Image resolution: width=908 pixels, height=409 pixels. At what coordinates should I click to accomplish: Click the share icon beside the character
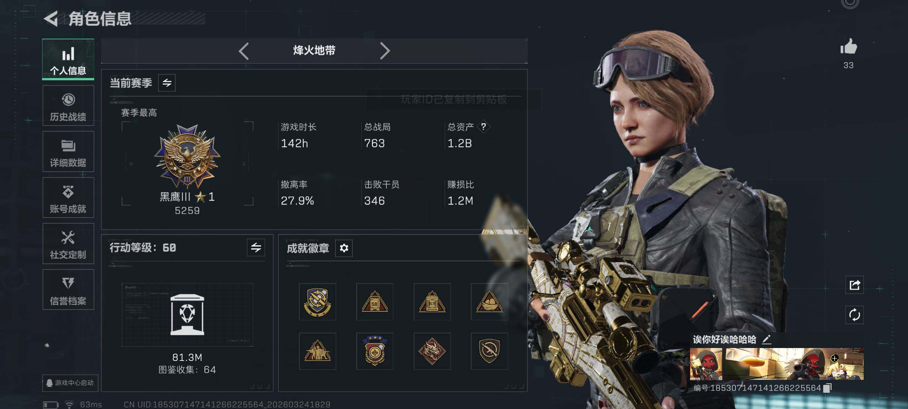[x=855, y=285]
